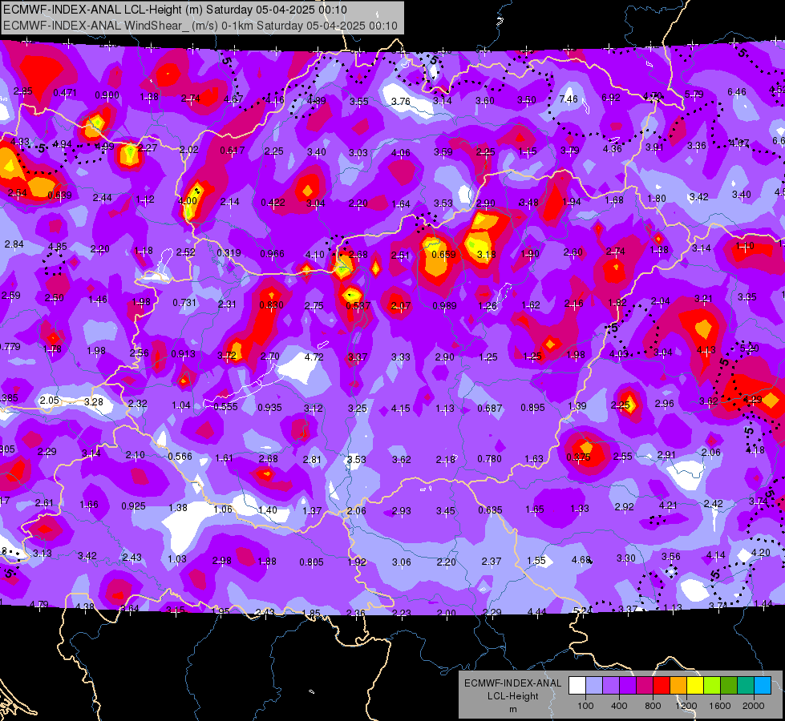Click the wind shear value 7.46
The height and width of the screenshot is (721, 785).
click(569, 99)
